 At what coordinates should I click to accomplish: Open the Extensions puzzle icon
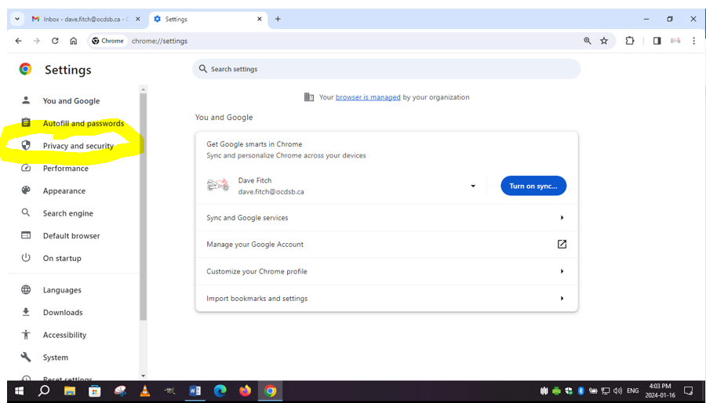point(629,41)
